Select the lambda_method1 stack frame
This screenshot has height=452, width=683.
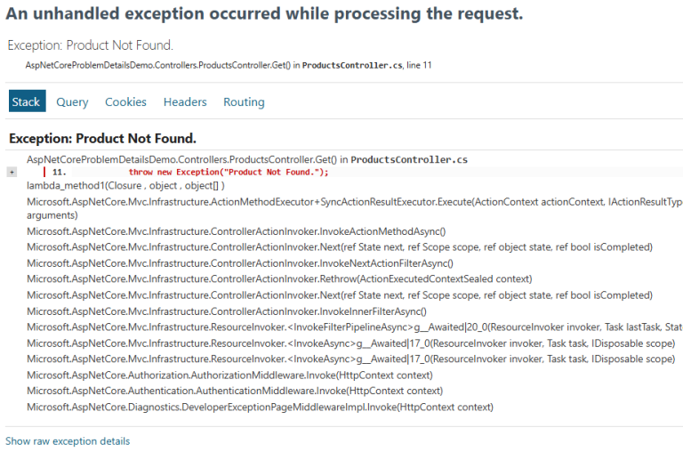pos(125,185)
